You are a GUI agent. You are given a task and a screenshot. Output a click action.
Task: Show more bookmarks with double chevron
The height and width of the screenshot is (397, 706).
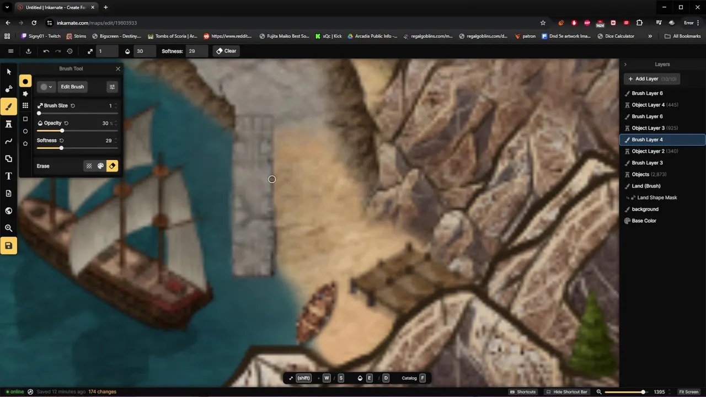tap(650, 36)
